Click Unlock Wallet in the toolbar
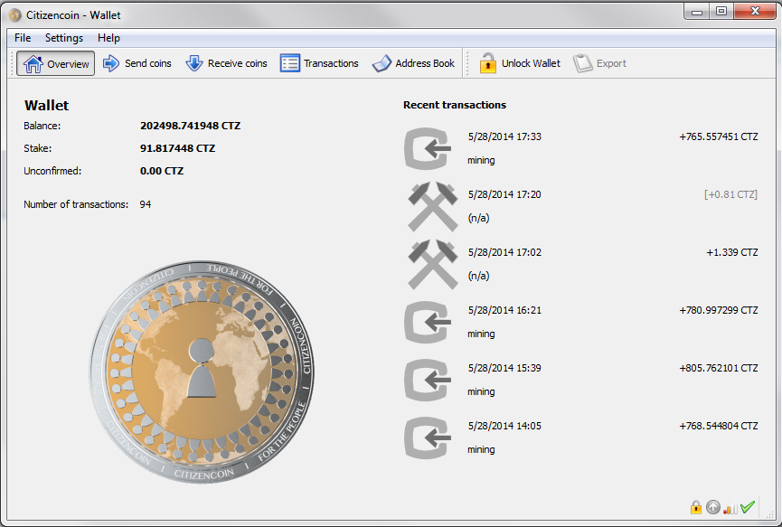The image size is (782, 527). point(520,63)
